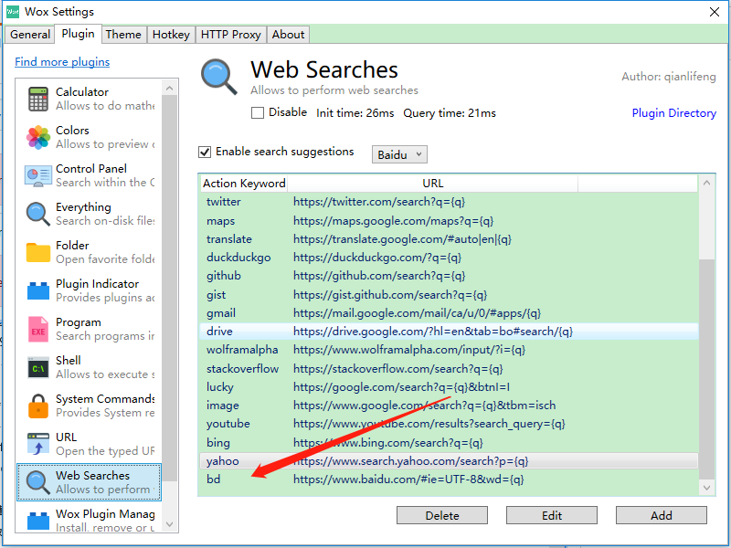Switch to the HTTP Proxy tab
Viewport: 731px width, 548px height.
point(230,34)
